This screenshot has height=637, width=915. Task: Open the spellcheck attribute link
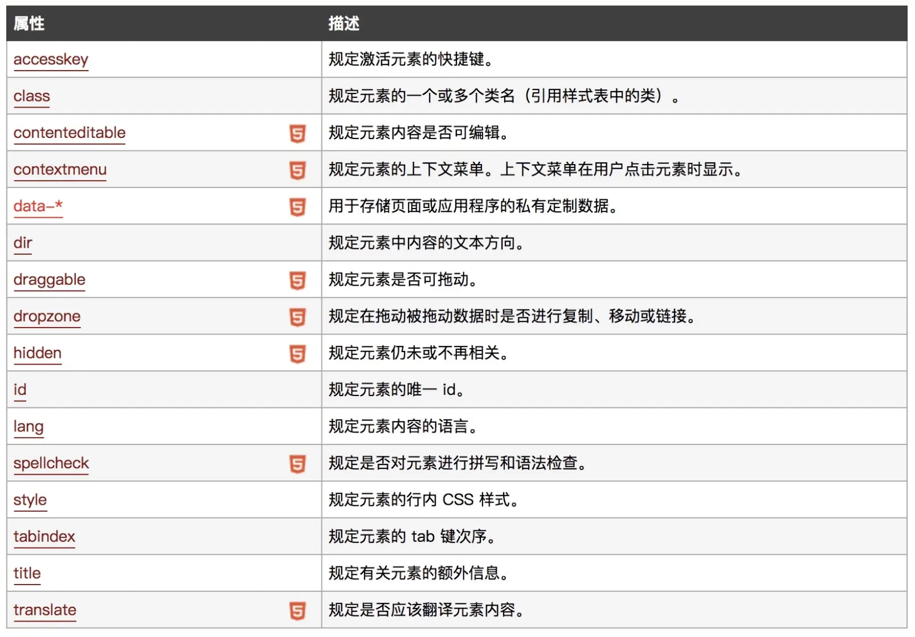coord(51,463)
